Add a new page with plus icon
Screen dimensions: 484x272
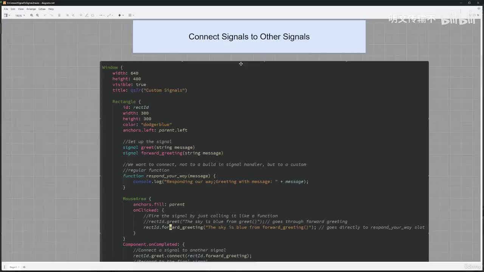[24, 267]
